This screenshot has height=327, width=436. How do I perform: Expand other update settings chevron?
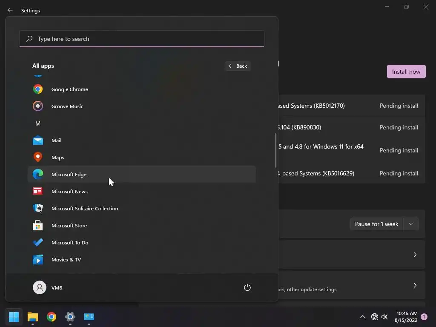(x=415, y=285)
